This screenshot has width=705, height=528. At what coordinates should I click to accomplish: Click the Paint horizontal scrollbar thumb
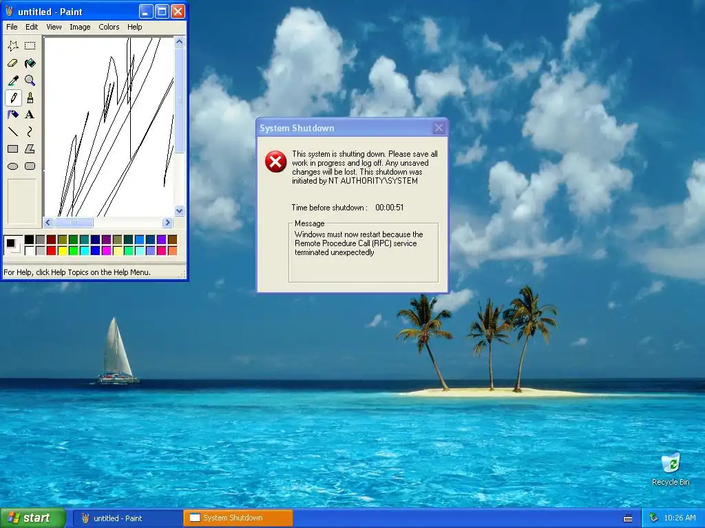pyautogui.click(x=74, y=222)
